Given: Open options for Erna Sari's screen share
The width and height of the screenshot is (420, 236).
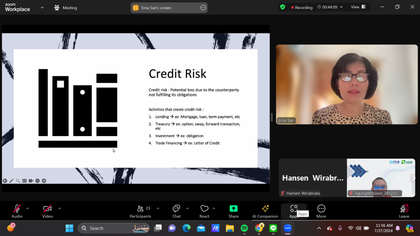Looking at the screenshot, I should (x=203, y=8).
